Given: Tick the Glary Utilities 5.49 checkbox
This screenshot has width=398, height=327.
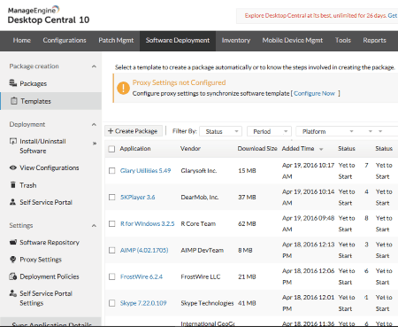Looking at the screenshot, I should coord(112,171).
